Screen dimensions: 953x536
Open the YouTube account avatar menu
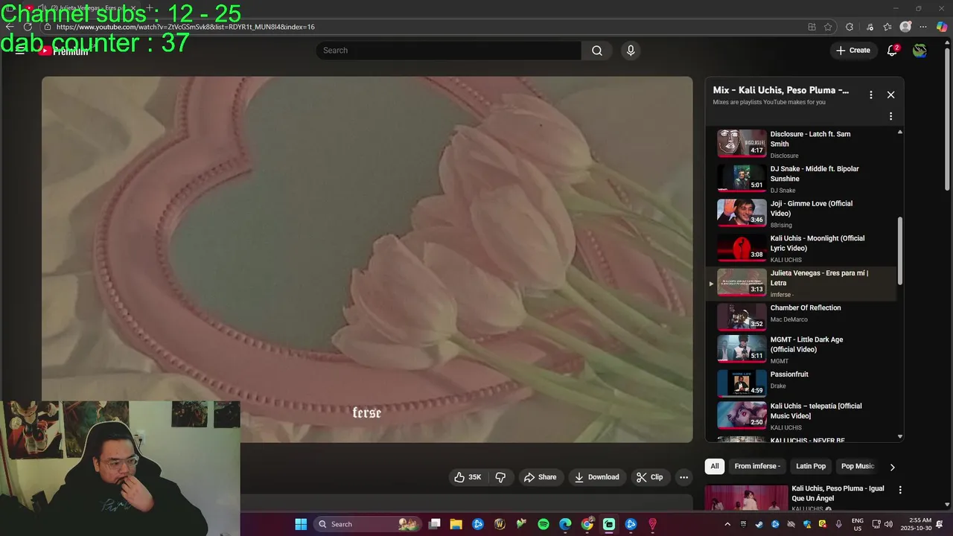920,51
